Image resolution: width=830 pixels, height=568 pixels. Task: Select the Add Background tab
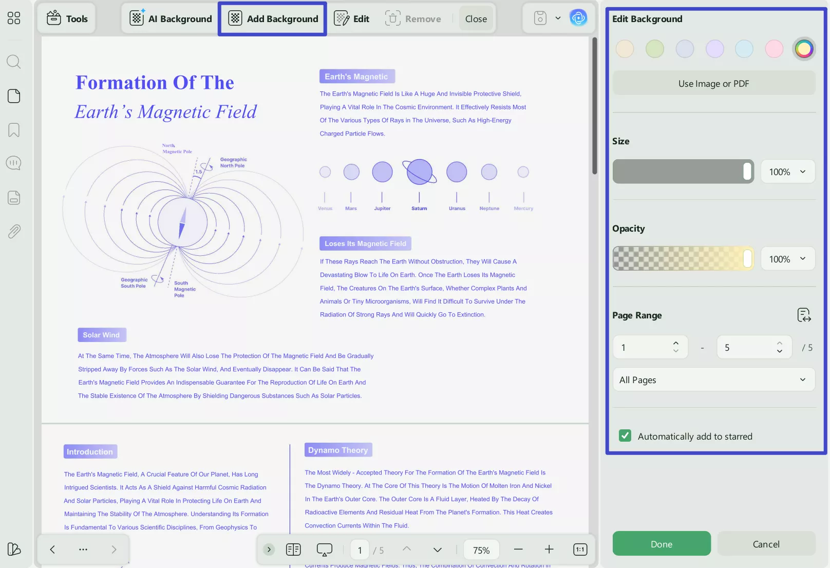(273, 18)
